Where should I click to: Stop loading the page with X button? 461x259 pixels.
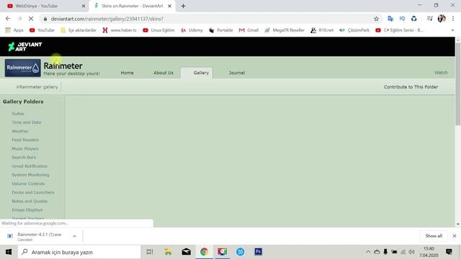coord(31,19)
